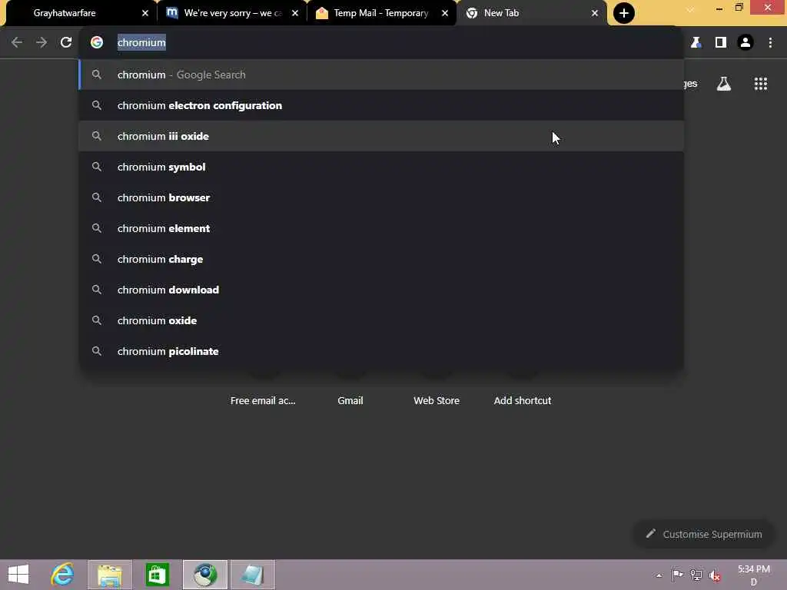The width and height of the screenshot is (787, 590).
Task: Select the New Tab tab
Action: click(x=531, y=13)
